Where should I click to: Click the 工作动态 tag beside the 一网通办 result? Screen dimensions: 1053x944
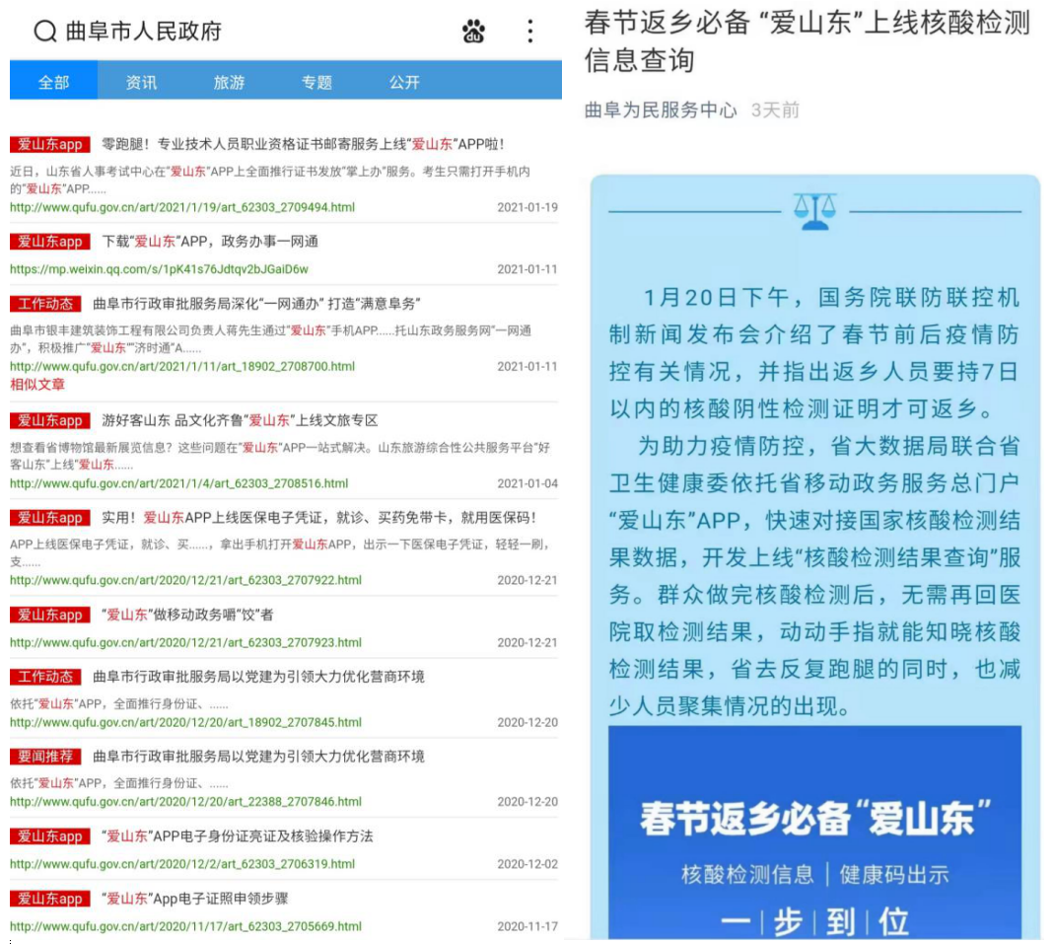(45, 304)
